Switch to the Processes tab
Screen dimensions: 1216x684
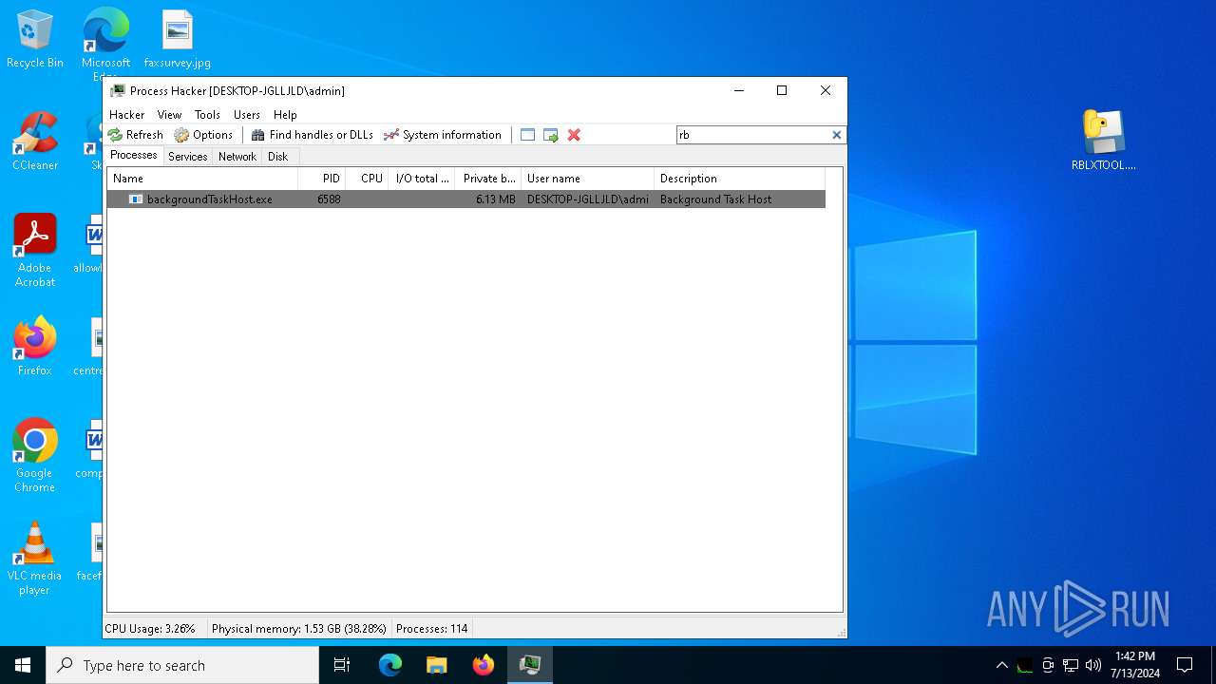[134, 156]
